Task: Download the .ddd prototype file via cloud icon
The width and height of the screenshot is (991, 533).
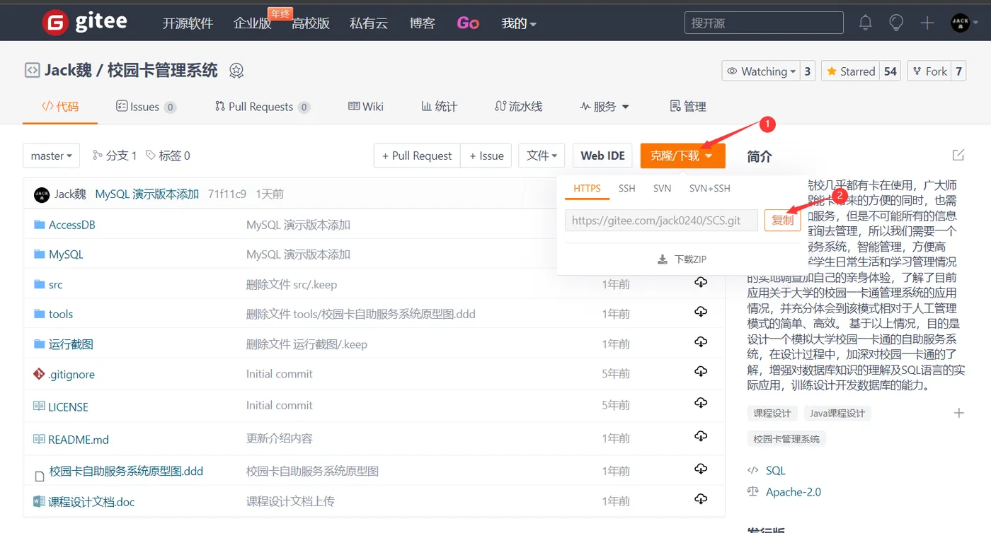Action: tap(701, 469)
